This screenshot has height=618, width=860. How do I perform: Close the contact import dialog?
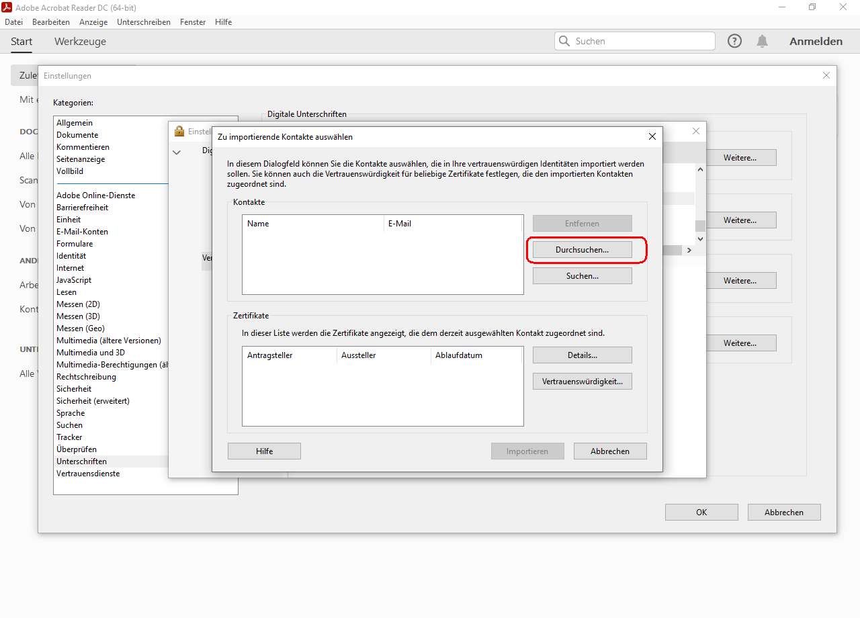[x=652, y=136]
